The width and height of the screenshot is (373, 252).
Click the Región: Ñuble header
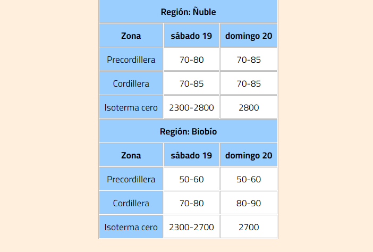(x=188, y=11)
